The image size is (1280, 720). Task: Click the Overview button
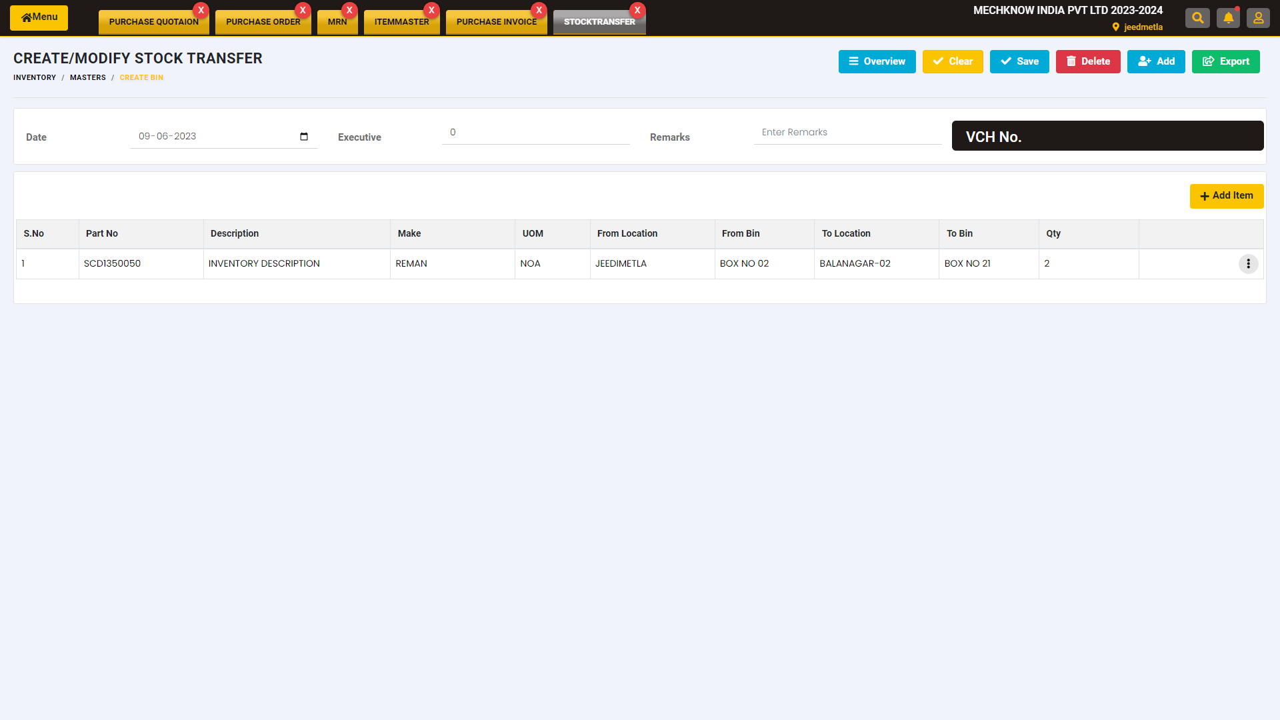pos(877,61)
